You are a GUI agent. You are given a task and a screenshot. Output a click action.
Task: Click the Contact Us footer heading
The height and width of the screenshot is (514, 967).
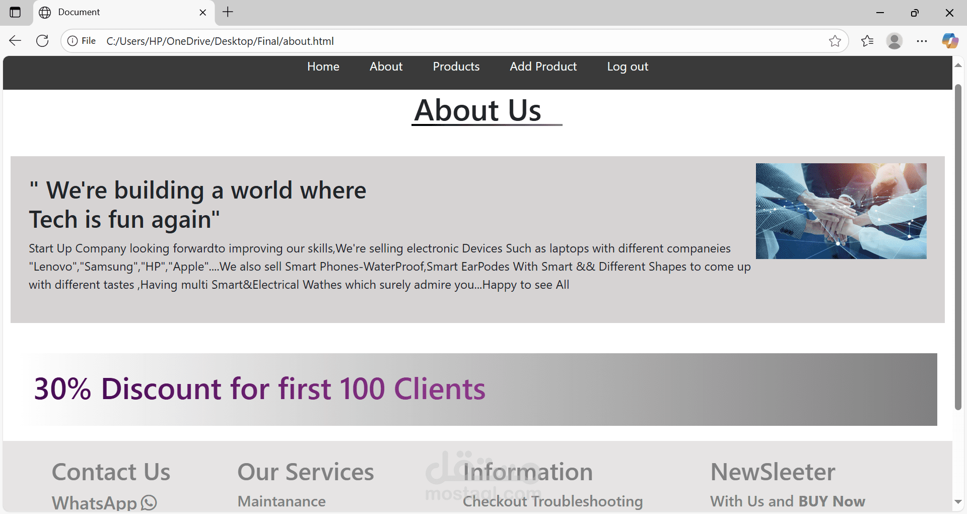pos(111,472)
